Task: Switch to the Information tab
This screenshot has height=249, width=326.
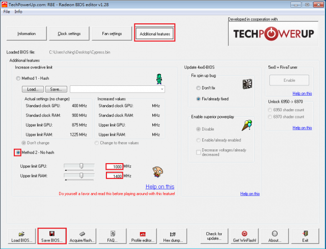Action: tap(26, 34)
